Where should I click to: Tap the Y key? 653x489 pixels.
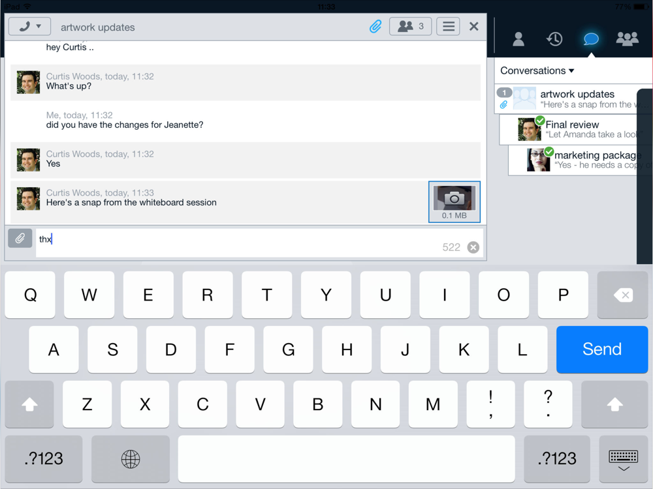click(x=326, y=295)
